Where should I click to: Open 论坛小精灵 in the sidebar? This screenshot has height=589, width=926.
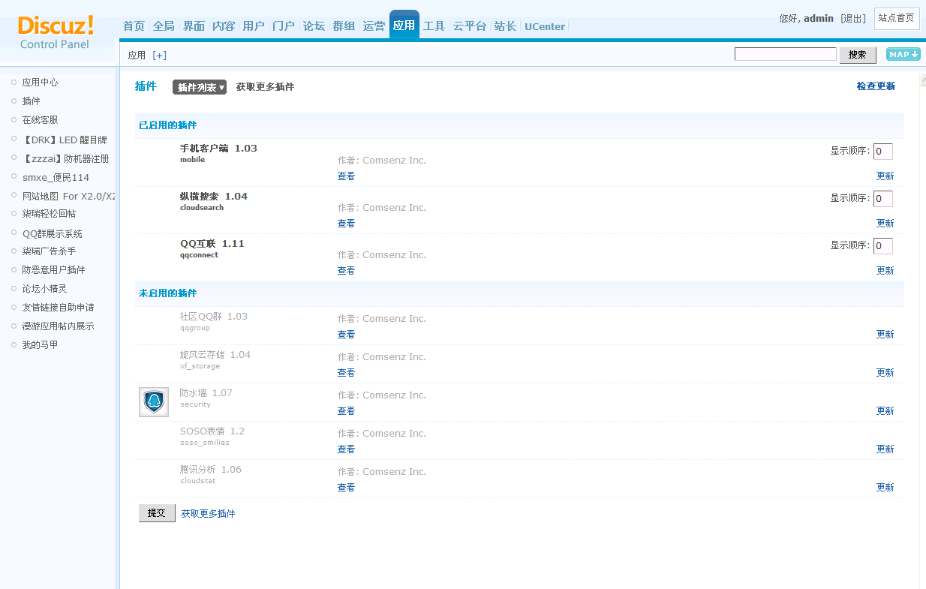(44, 289)
